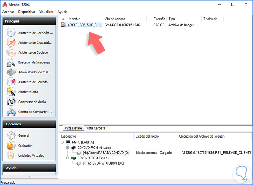Image resolution: width=253 pixels, height=185 pixels.
Task: Launch Asistente de Copiado
Action: (33, 52)
